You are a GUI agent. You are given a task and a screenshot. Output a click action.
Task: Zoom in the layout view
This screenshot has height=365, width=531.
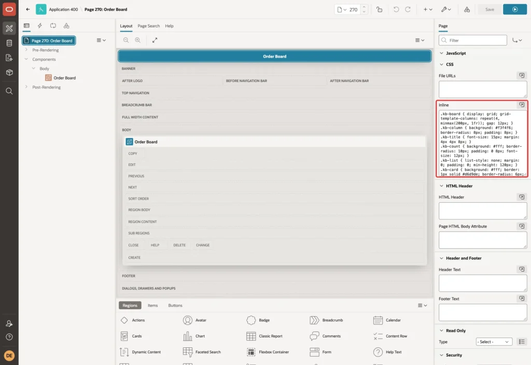tap(137, 40)
